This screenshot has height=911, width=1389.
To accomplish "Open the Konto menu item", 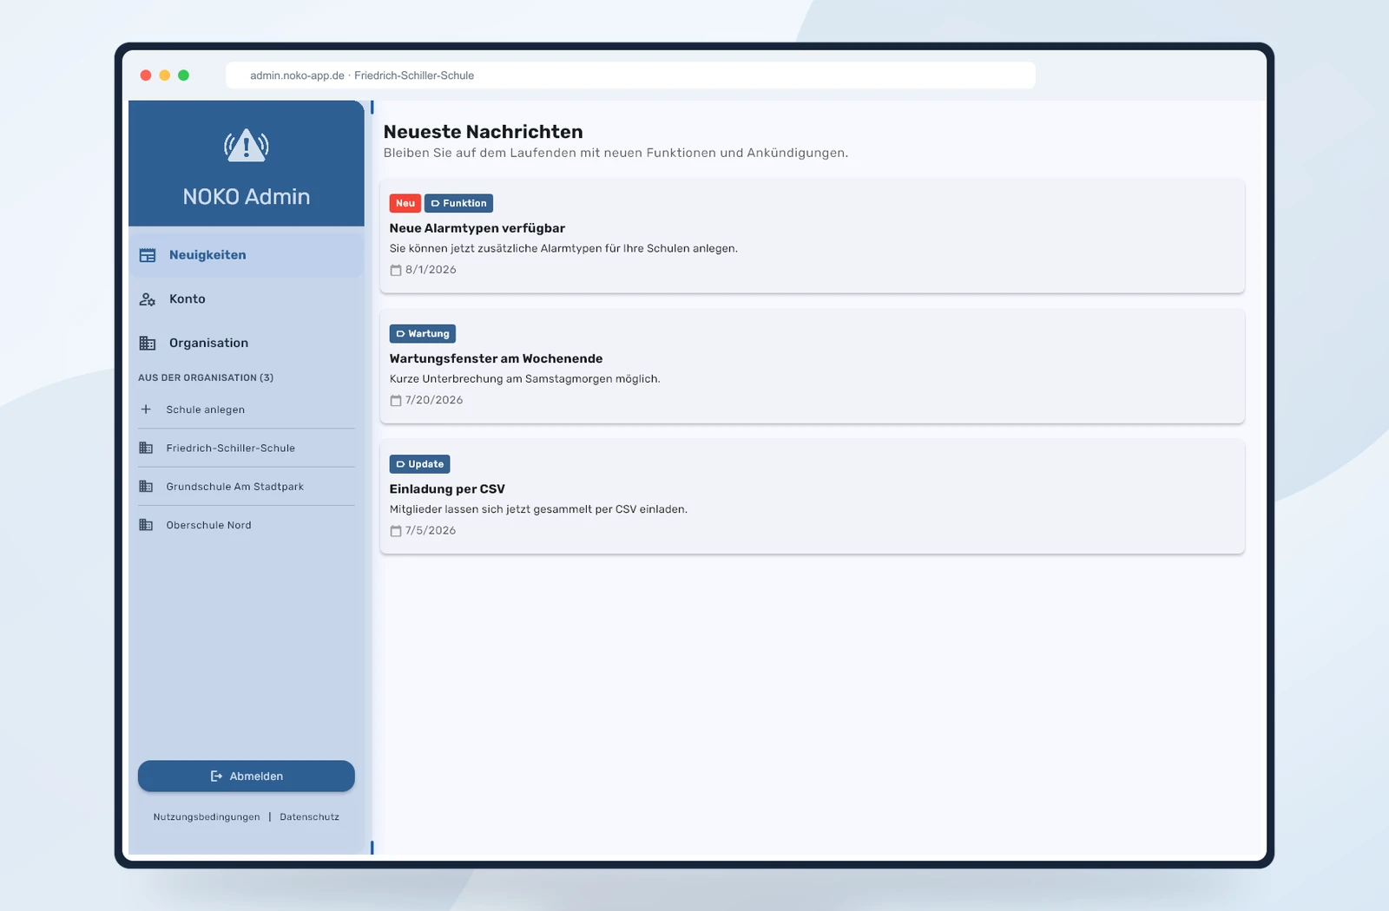I will coord(247,299).
